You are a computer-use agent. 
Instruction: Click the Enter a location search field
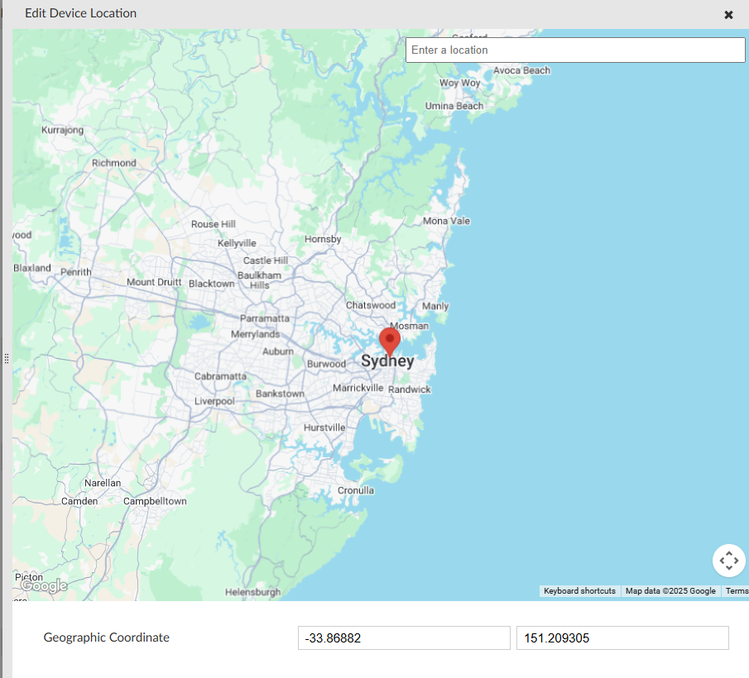pos(575,50)
